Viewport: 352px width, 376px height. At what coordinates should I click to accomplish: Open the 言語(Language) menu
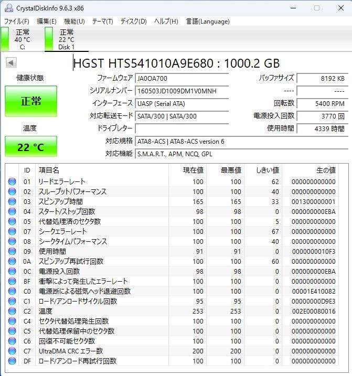208,22
